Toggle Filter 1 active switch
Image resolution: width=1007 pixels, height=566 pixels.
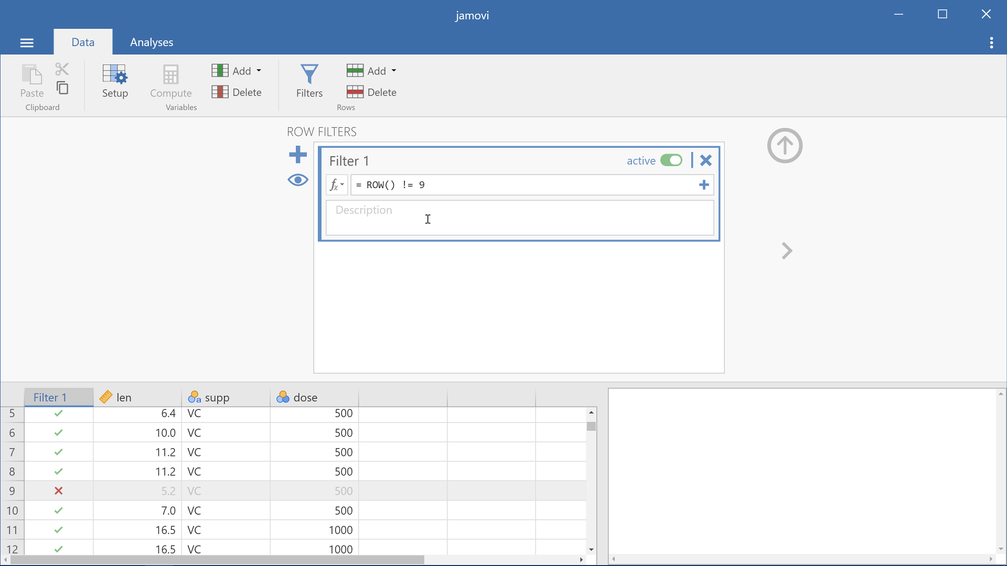click(671, 160)
